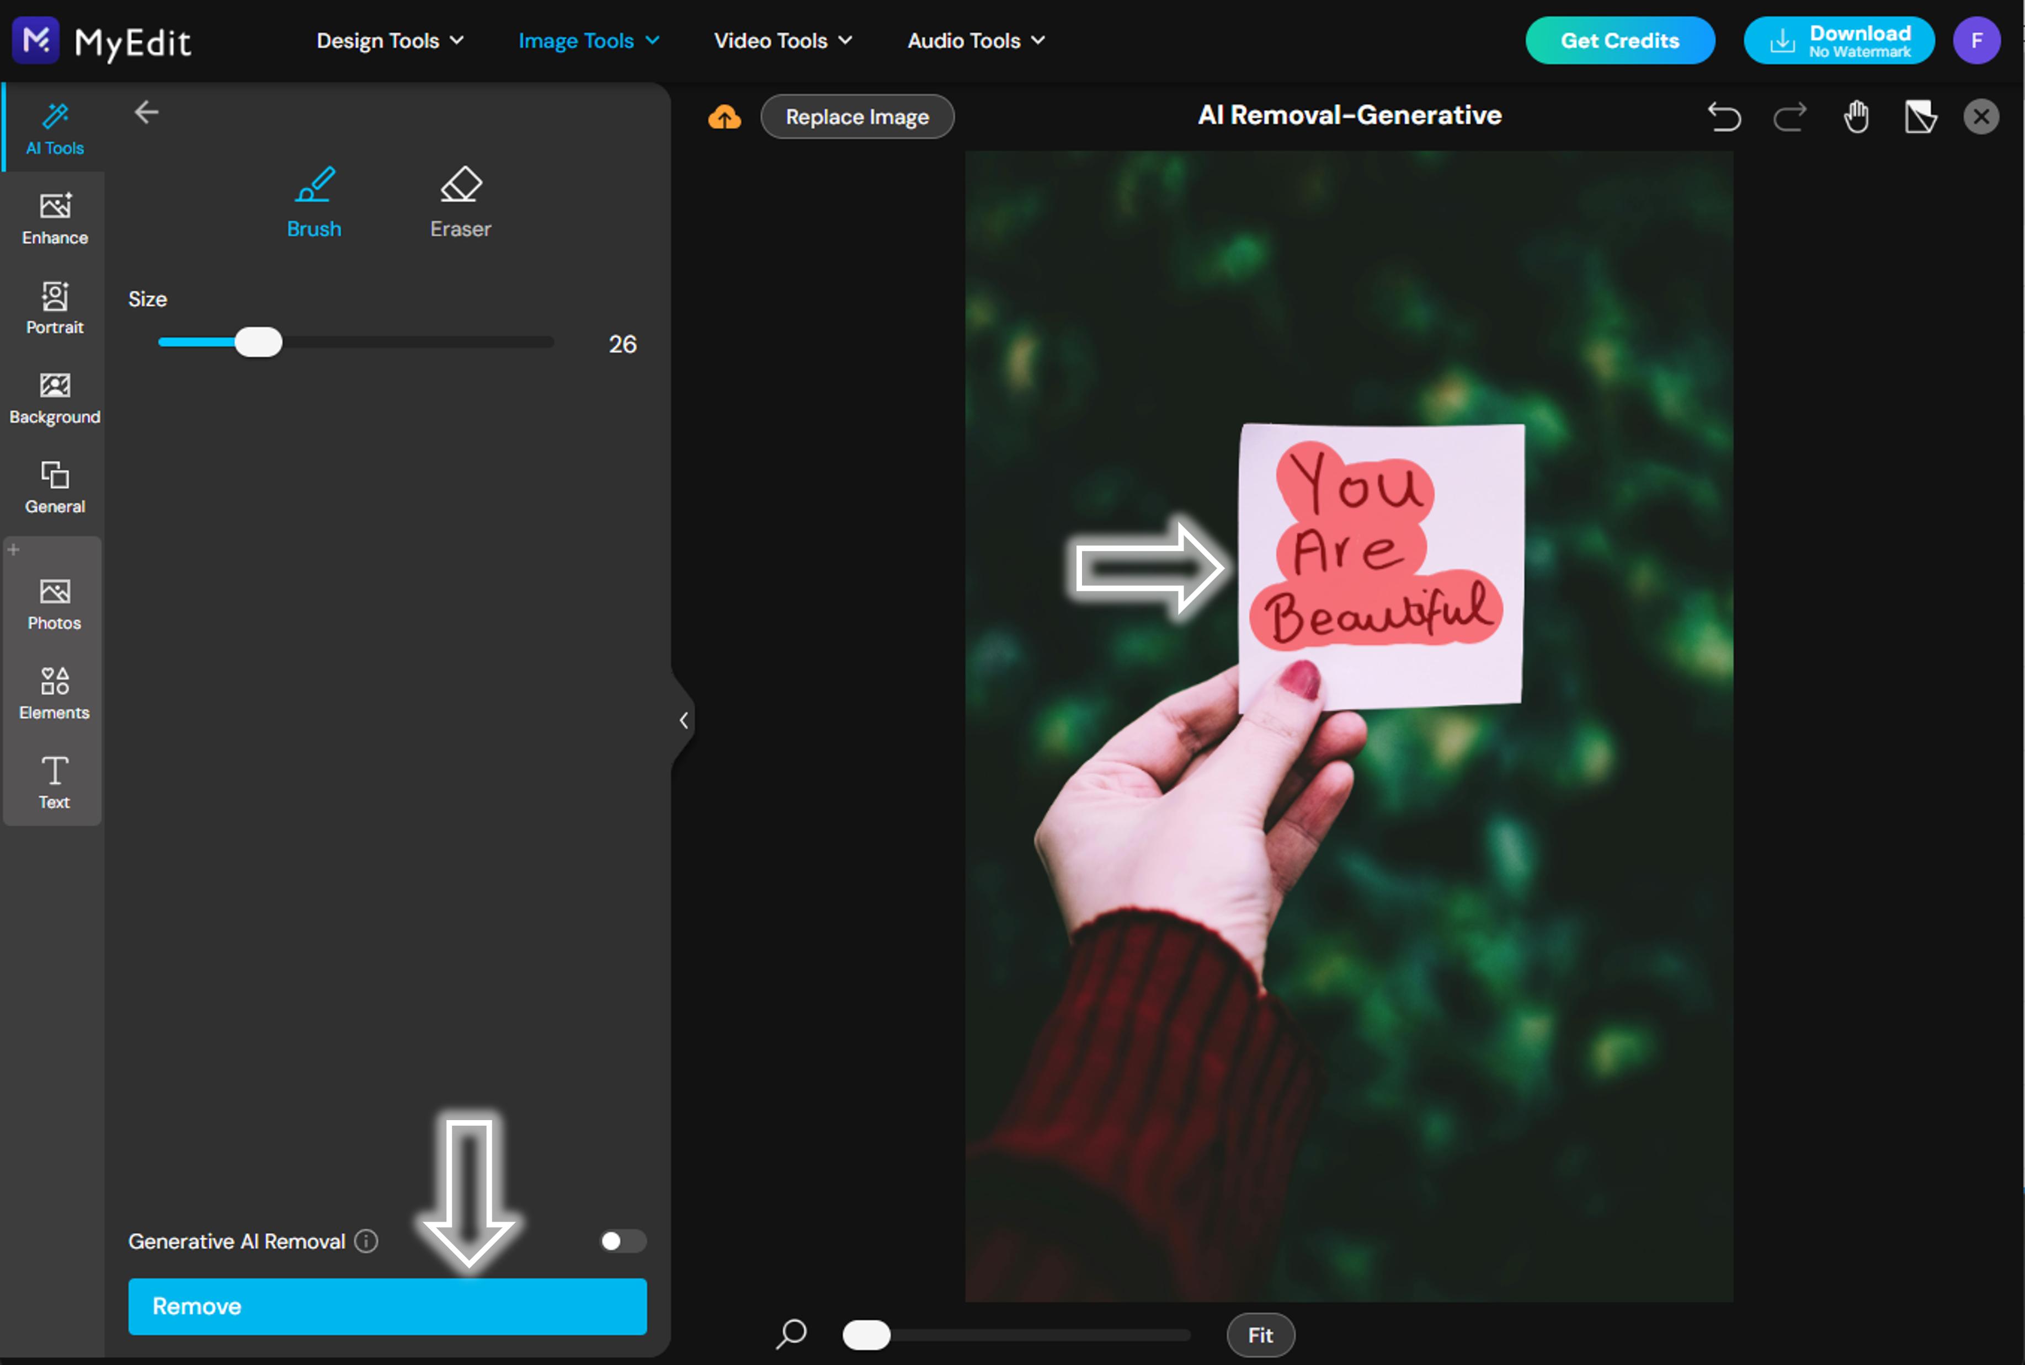
Task: Toggle Generative AI Removal switch
Action: [x=623, y=1240]
